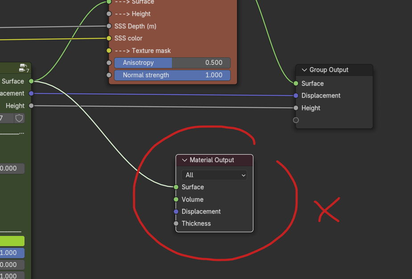Click the Group Output Height socket
Image resolution: width=412 pixels, height=279 pixels.
[x=296, y=108]
